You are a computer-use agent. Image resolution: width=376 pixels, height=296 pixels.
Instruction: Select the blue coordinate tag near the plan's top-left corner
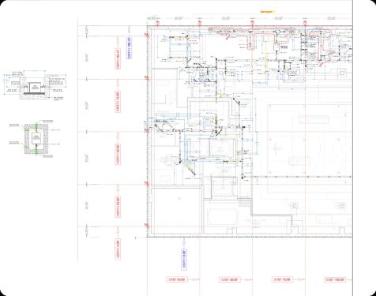coord(129,48)
